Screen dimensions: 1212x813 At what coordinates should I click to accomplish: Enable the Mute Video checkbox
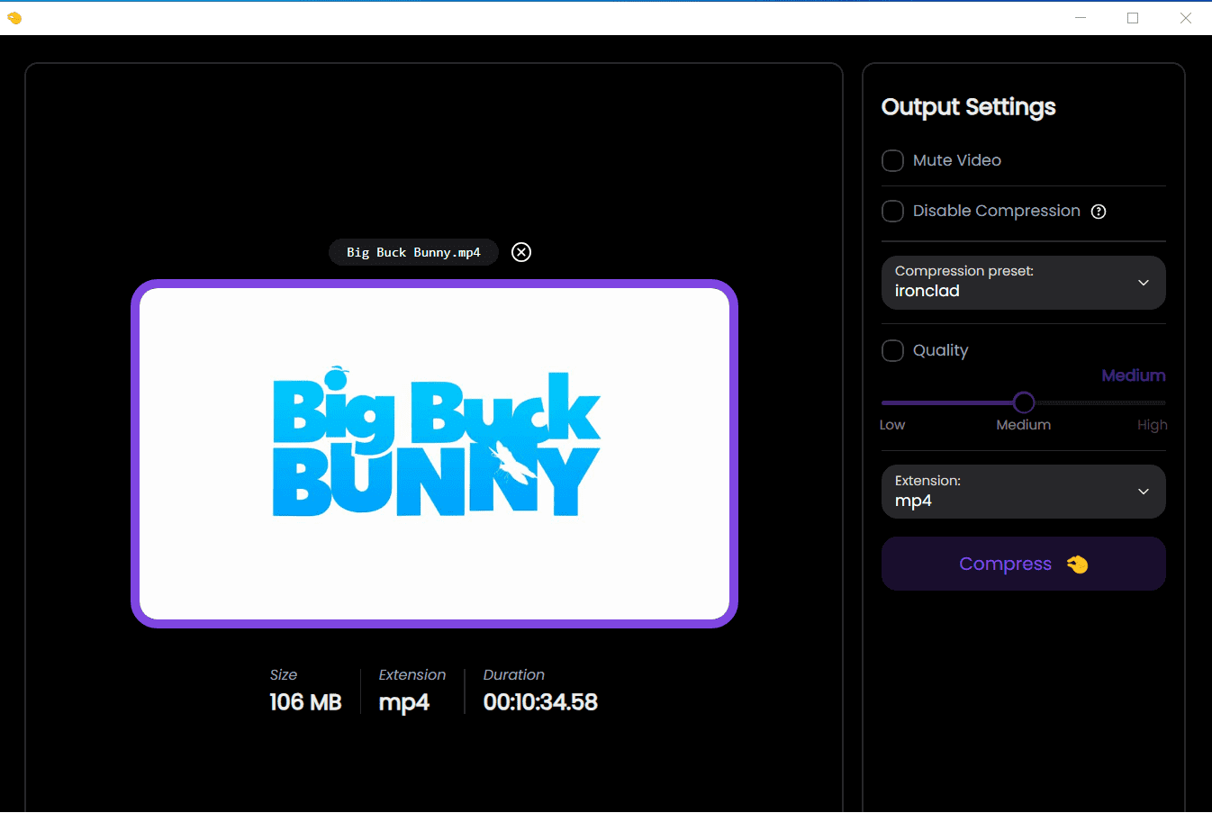[892, 160]
